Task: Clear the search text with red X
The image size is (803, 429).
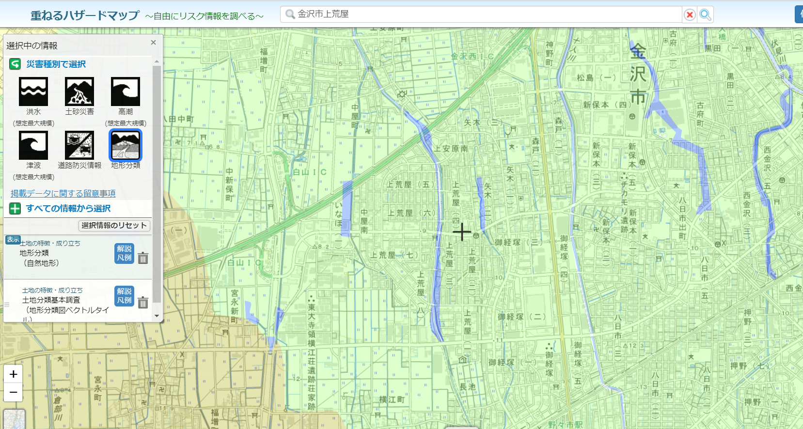Action: pos(690,15)
